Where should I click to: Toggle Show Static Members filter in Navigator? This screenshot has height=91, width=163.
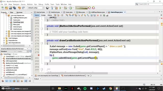point(10,81)
